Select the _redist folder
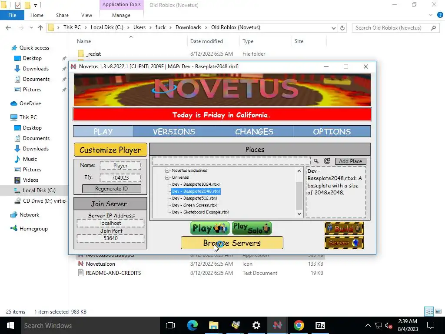This screenshot has height=334, width=445. tap(93, 53)
